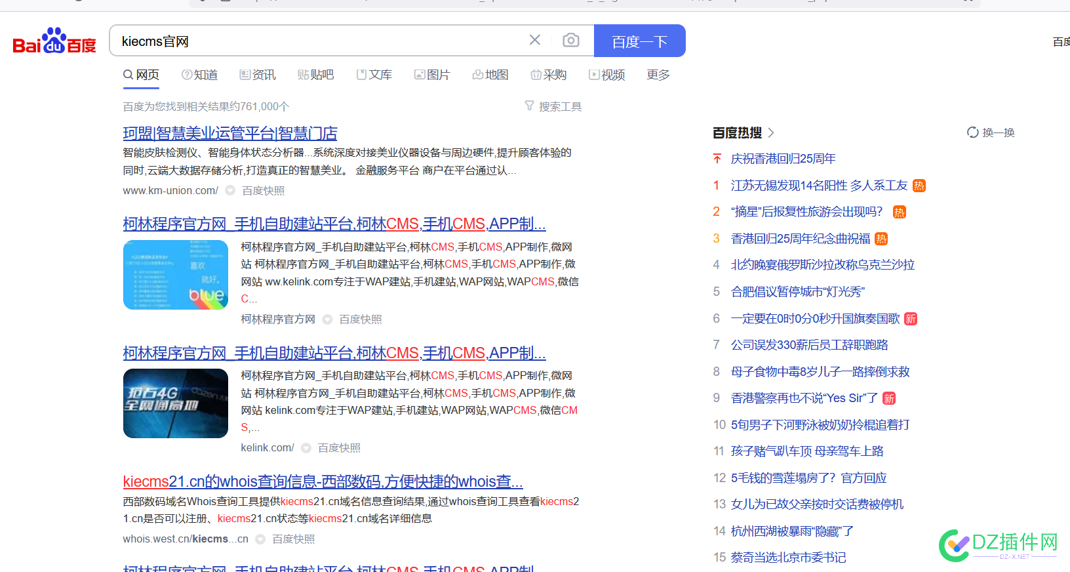The height and width of the screenshot is (572, 1070).
Task: Open 一定要在0时0分0秒升国旗奏国歌
Action: point(816,319)
